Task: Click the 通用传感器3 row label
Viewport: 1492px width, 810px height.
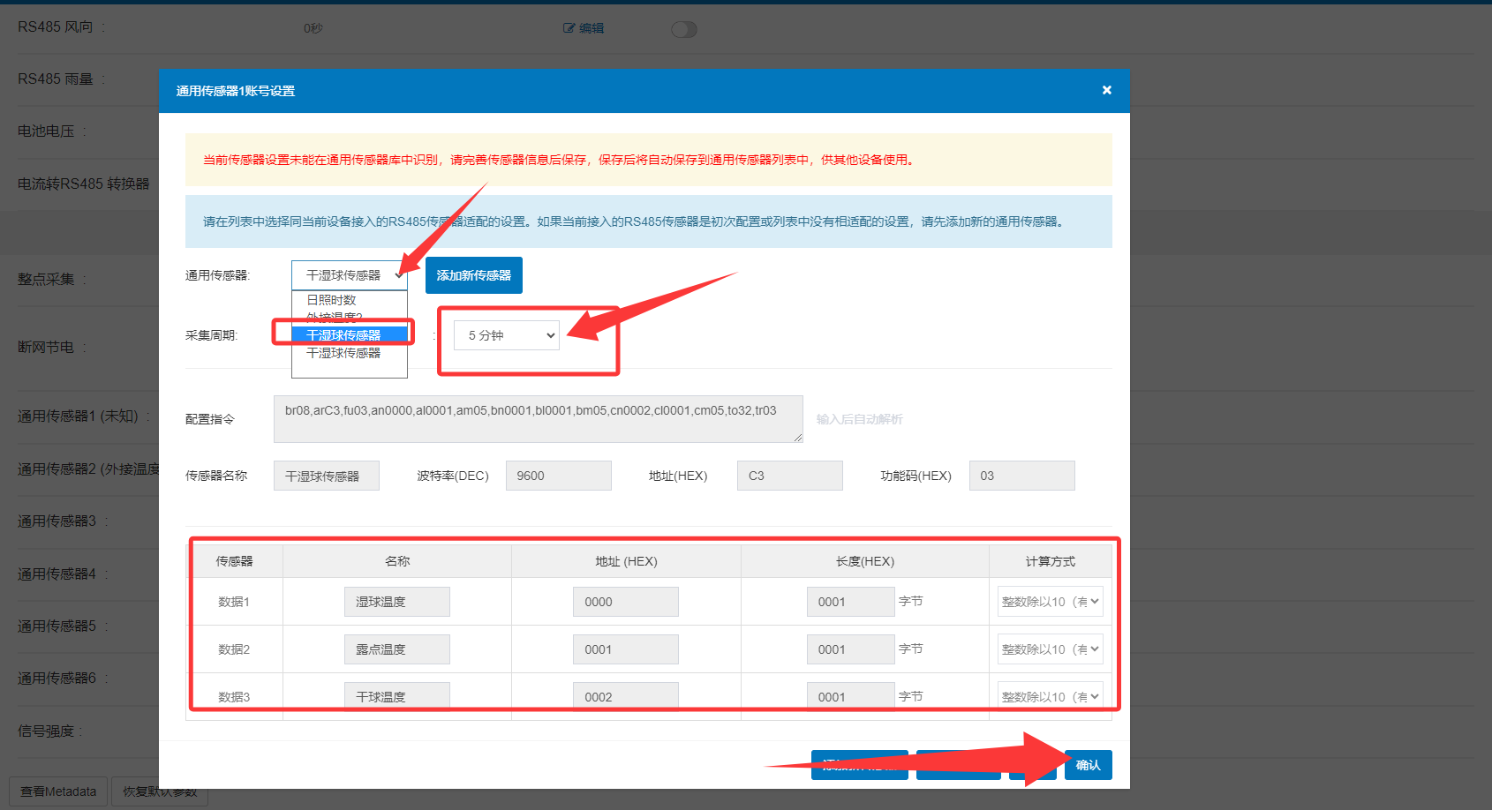Action: (x=57, y=521)
